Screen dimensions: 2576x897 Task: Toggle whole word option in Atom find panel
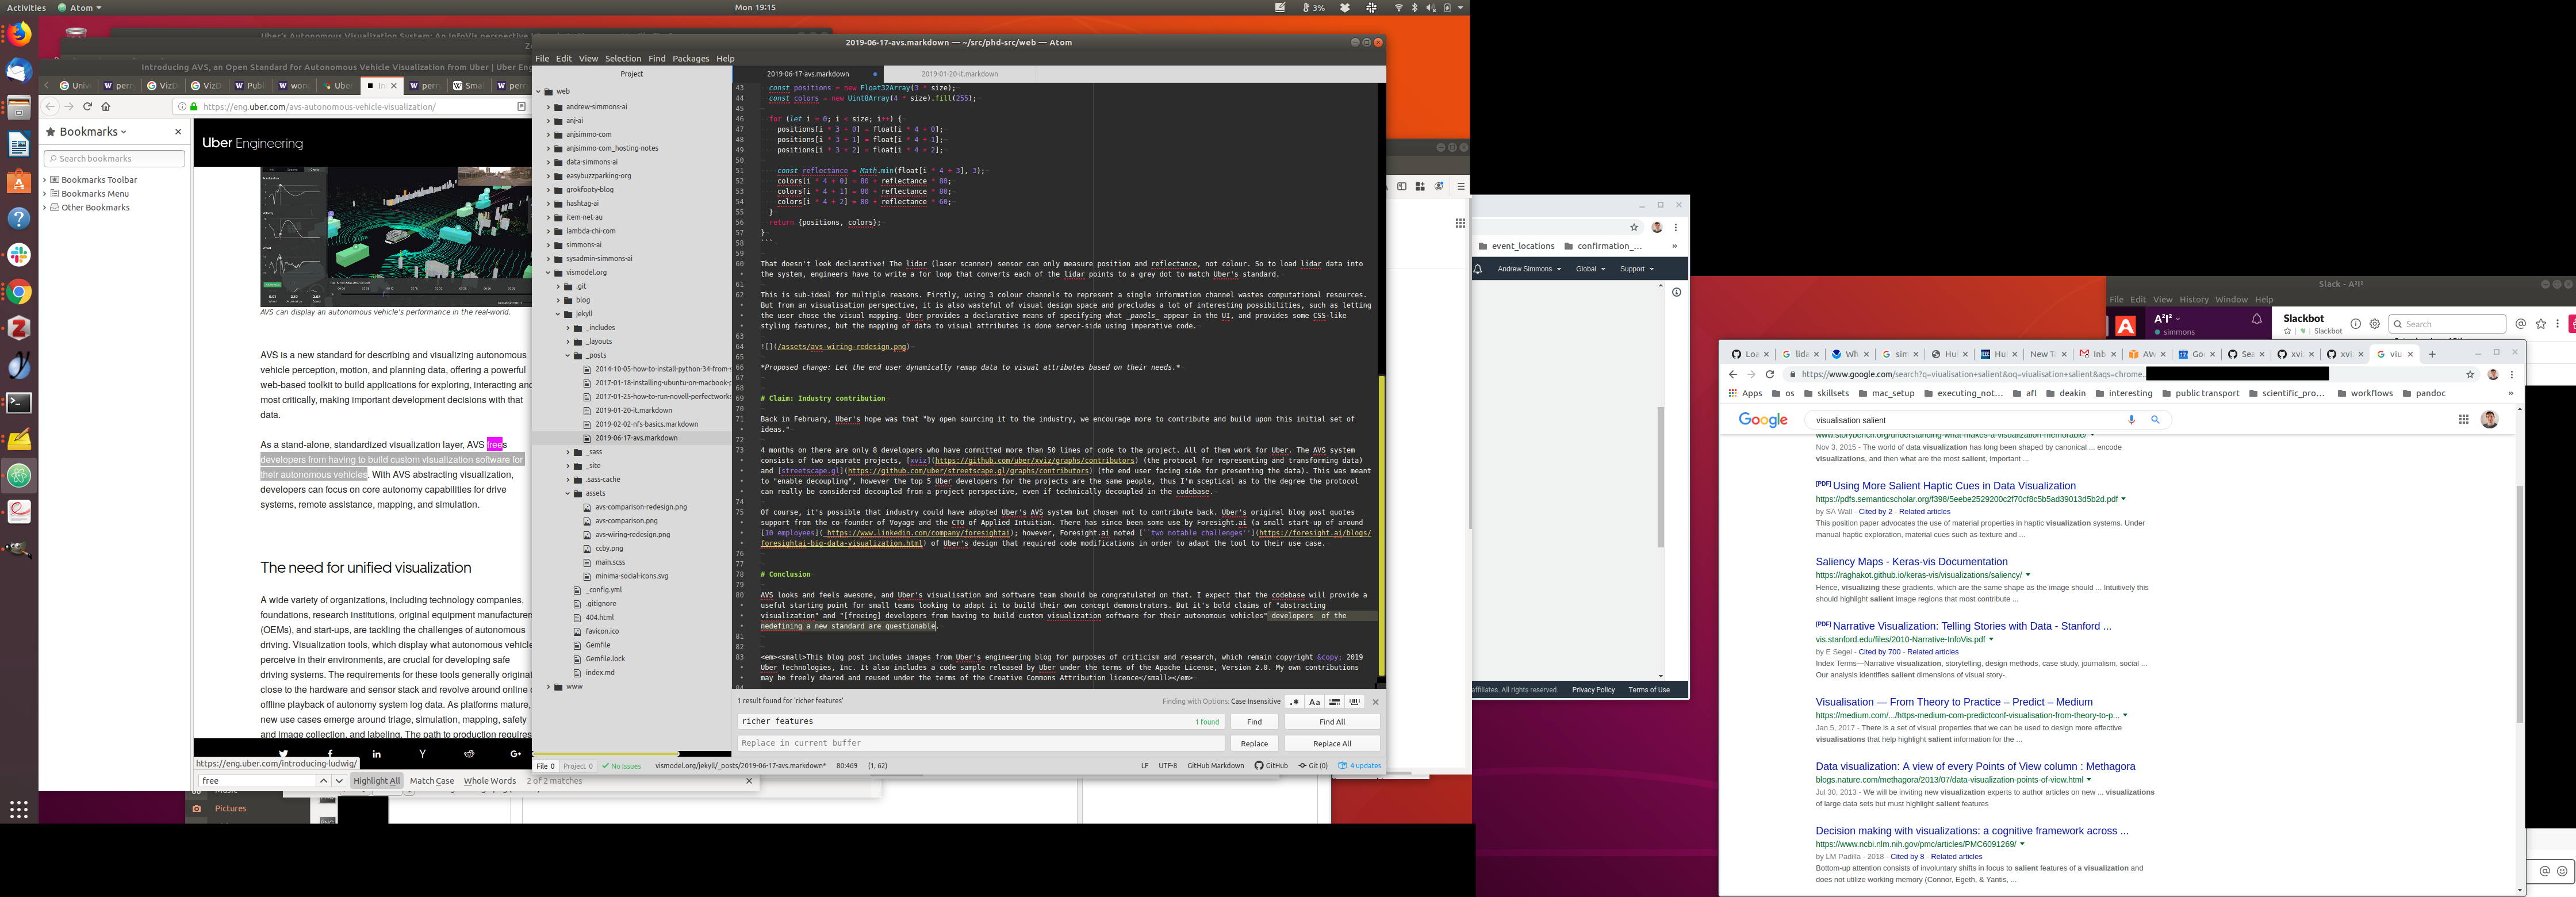[1354, 702]
